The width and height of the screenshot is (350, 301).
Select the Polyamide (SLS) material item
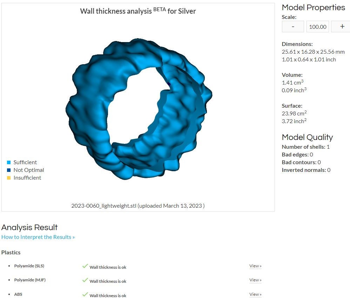(29, 266)
